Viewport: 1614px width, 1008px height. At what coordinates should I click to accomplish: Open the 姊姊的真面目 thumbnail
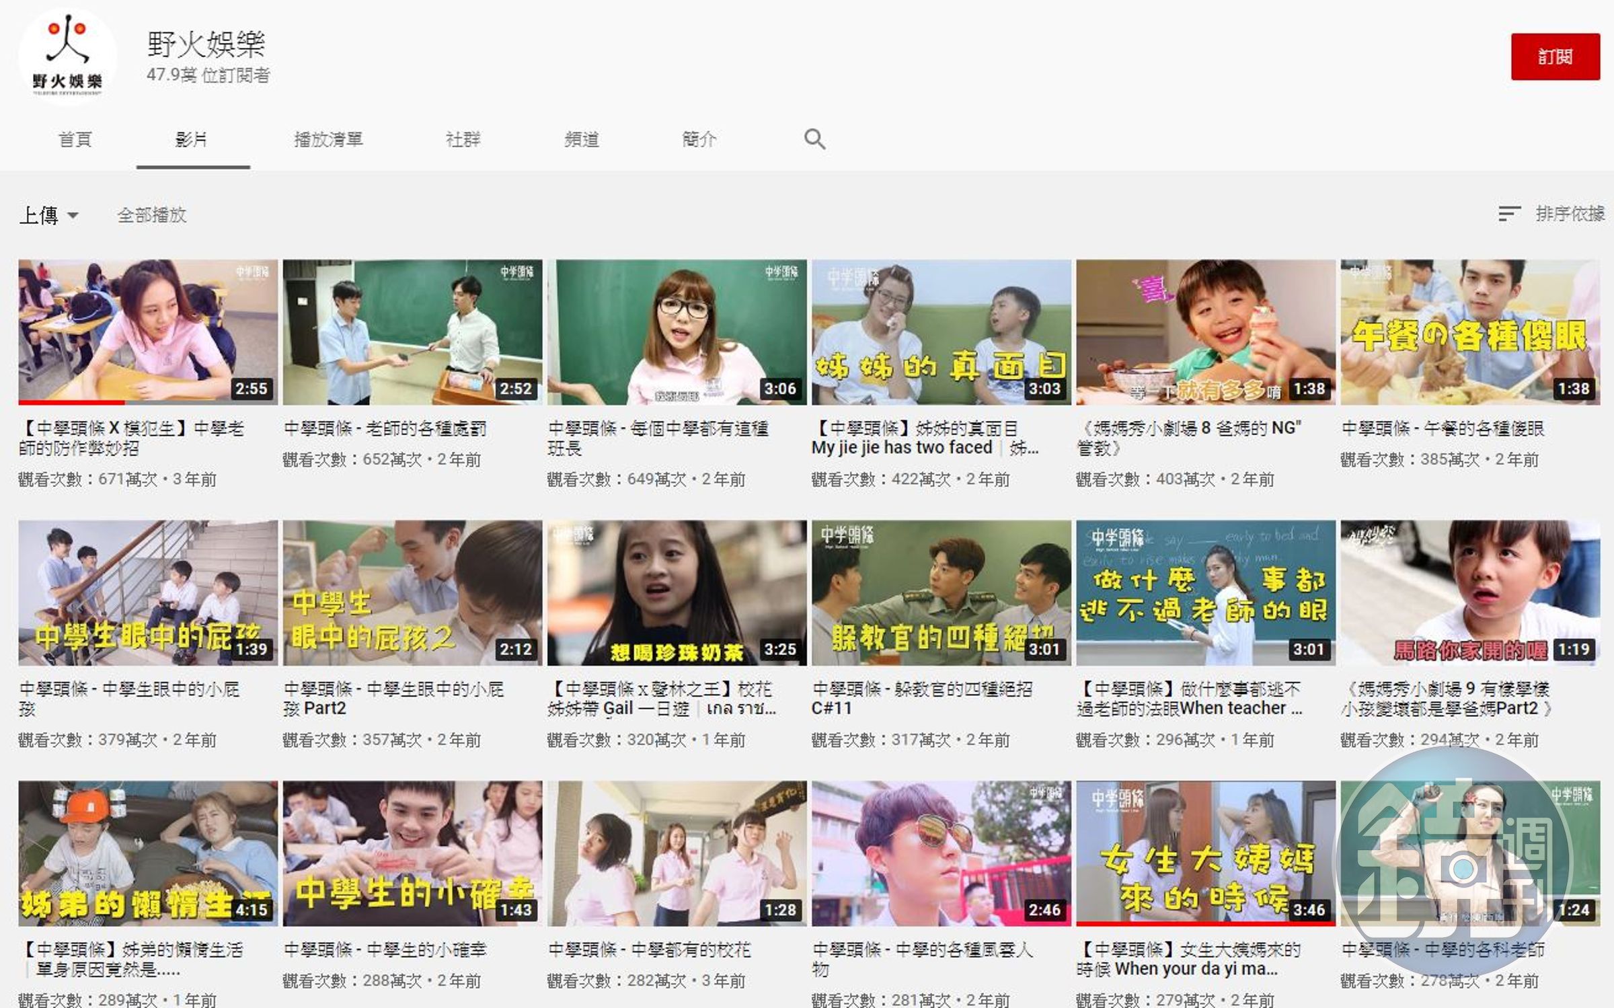(941, 332)
